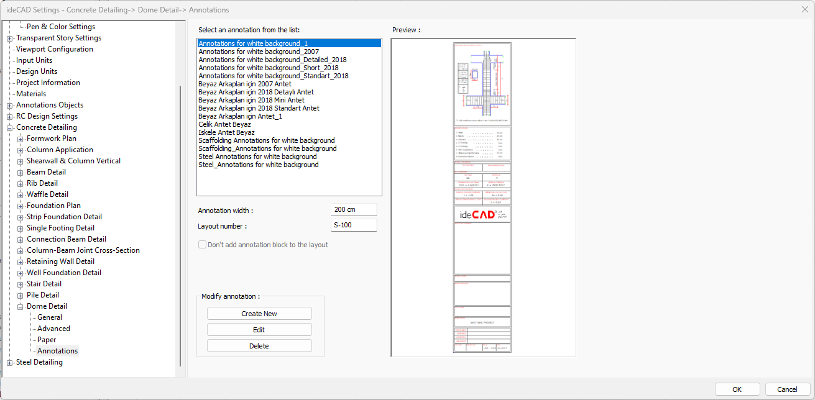This screenshot has height=400, width=815.
Task: Expand the Steel Detailing tree node
Action: pos(10,362)
